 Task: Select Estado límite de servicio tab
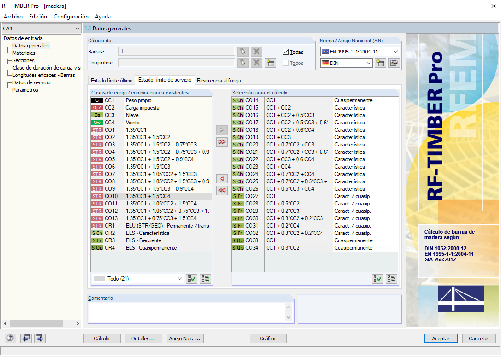[x=165, y=80]
